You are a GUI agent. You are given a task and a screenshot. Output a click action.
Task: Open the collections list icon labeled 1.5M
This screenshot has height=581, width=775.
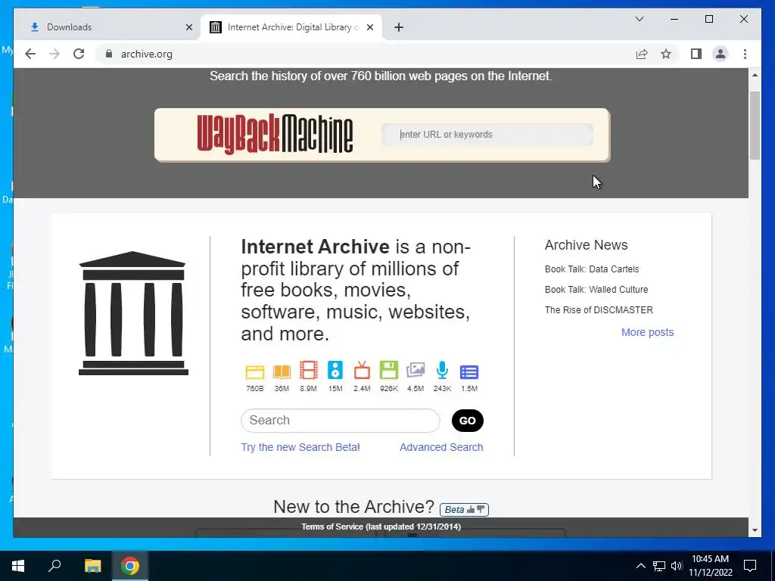pos(469,372)
